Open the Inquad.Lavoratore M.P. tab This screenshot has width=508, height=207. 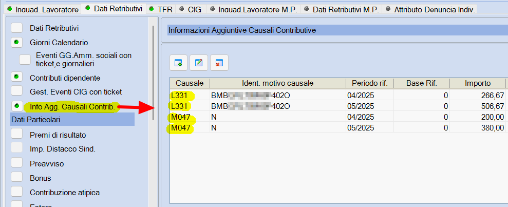coord(254,9)
